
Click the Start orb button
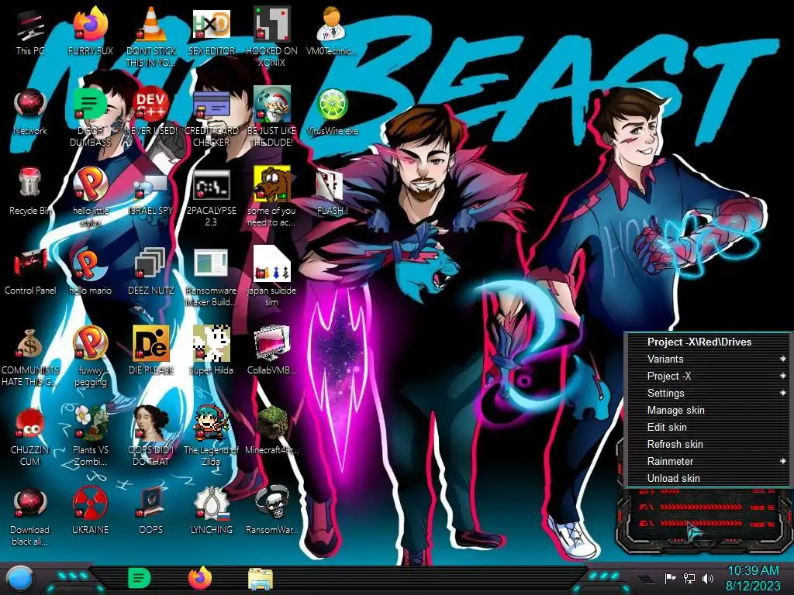pyautogui.click(x=19, y=578)
